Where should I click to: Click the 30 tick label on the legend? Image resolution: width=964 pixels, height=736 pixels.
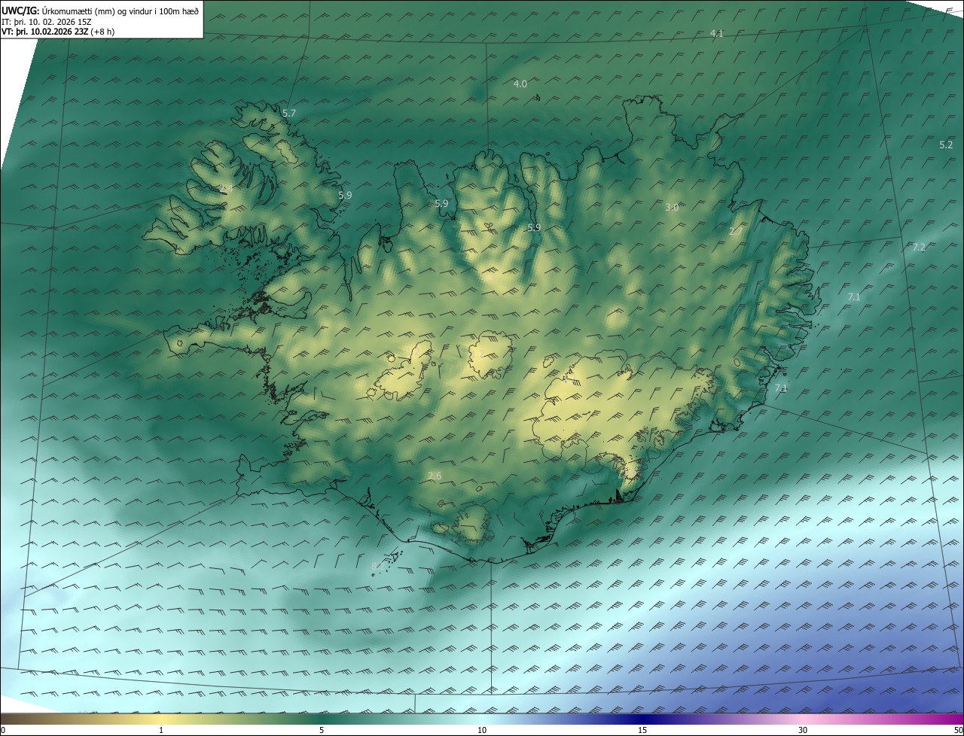[x=803, y=730]
